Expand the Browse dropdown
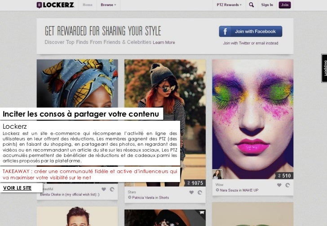 pos(108,5)
